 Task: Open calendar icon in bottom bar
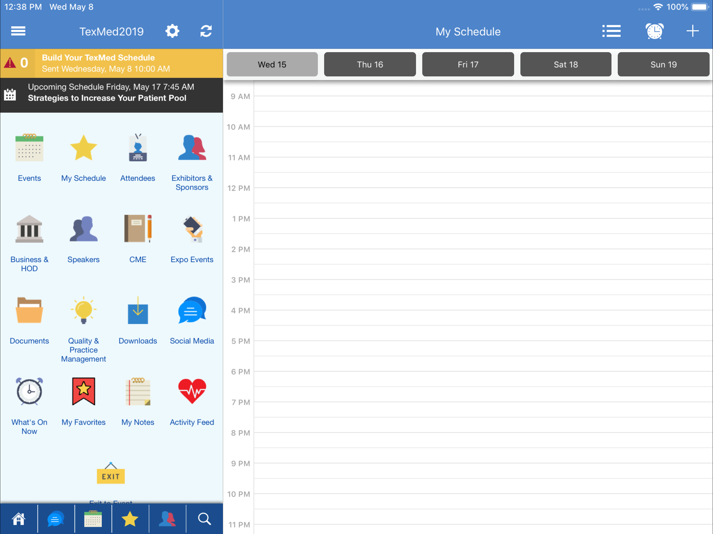coord(93,519)
